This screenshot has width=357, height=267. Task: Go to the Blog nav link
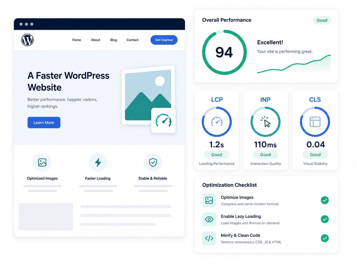113,40
